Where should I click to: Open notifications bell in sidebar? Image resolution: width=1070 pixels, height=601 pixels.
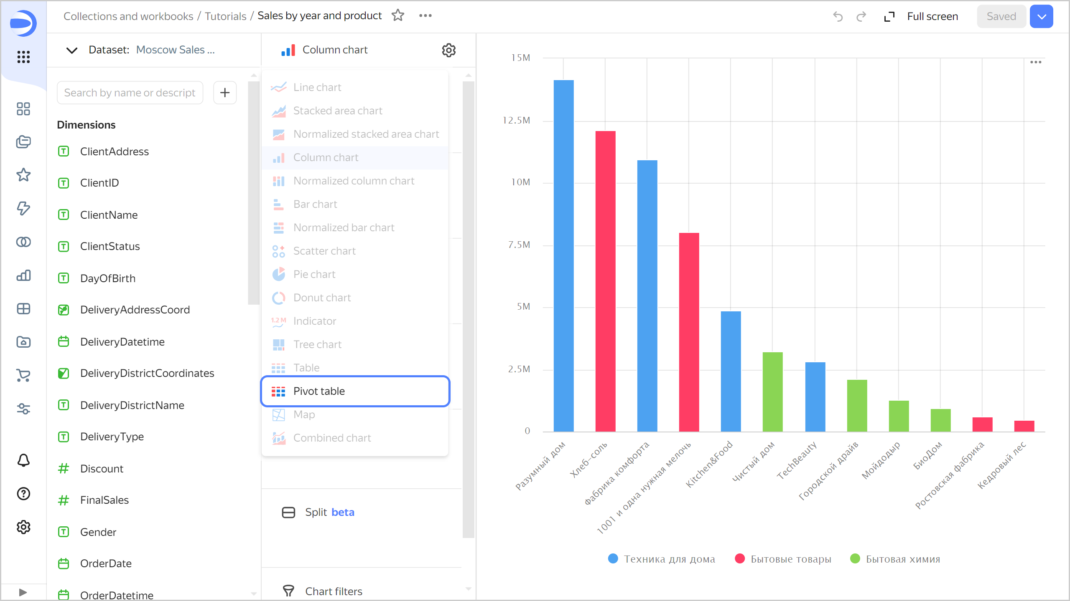coord(23,460)
